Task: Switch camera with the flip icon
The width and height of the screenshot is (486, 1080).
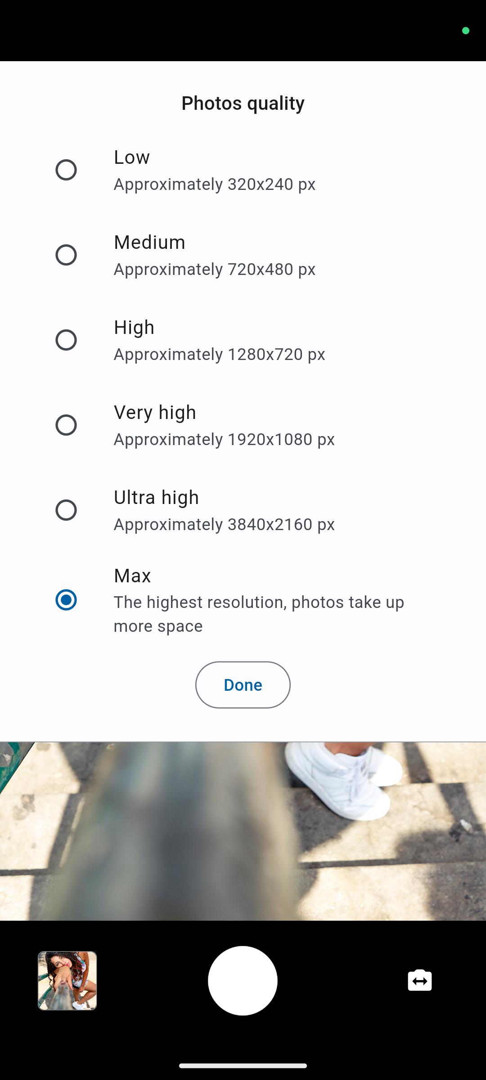Action: [x=419, y=981]
